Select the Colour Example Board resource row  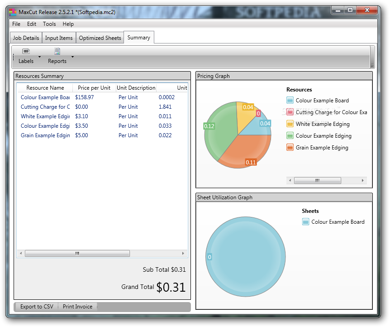tap(102, 97)
